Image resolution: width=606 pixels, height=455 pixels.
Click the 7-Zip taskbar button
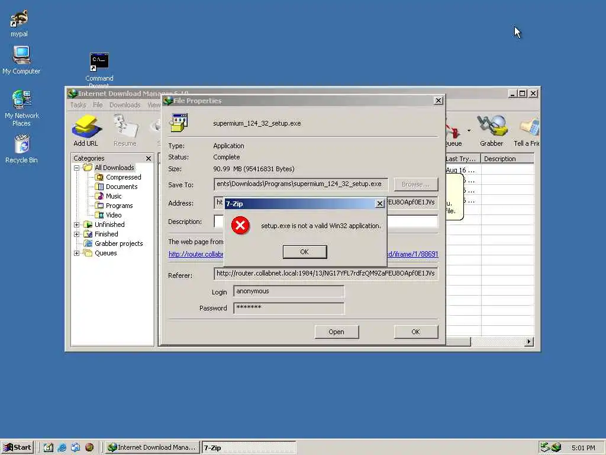coord(249,448)
